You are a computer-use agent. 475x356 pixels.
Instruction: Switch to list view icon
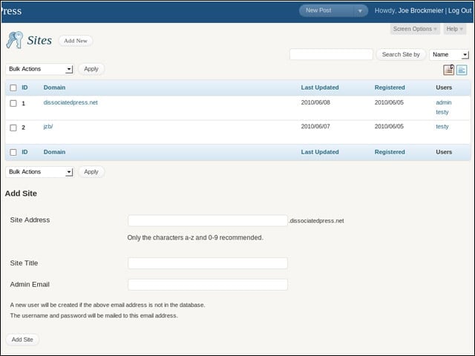[448, 70]
